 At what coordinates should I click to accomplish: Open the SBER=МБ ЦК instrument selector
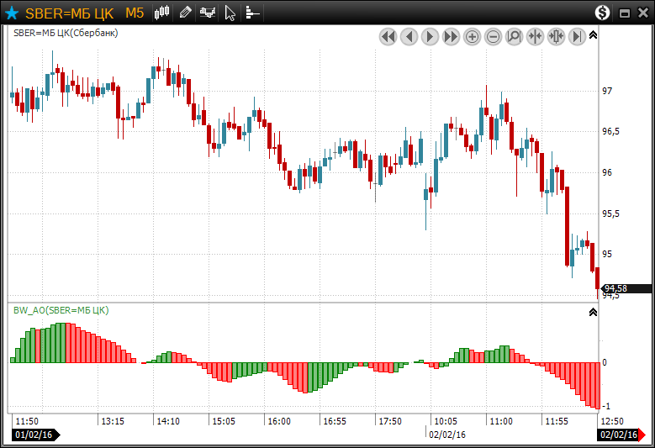(71, 13)
